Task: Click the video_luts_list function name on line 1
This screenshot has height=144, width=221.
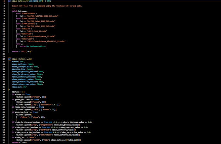Action: 20,1
